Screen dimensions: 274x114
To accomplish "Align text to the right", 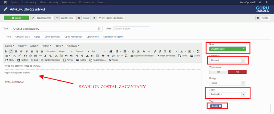I will tap(37, 51).
